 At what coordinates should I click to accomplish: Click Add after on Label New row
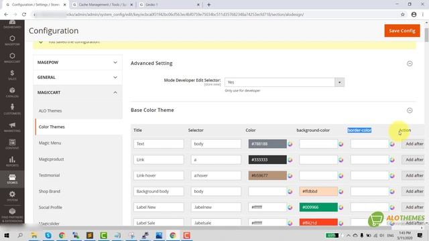413,207
